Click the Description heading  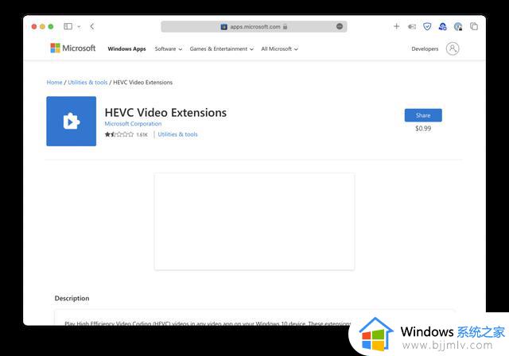[x=72, y=298]
